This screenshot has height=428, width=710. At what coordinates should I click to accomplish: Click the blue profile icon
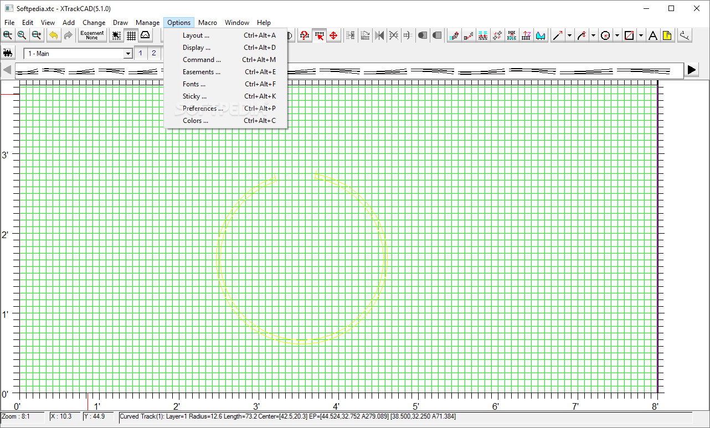(x=541, y=35)
